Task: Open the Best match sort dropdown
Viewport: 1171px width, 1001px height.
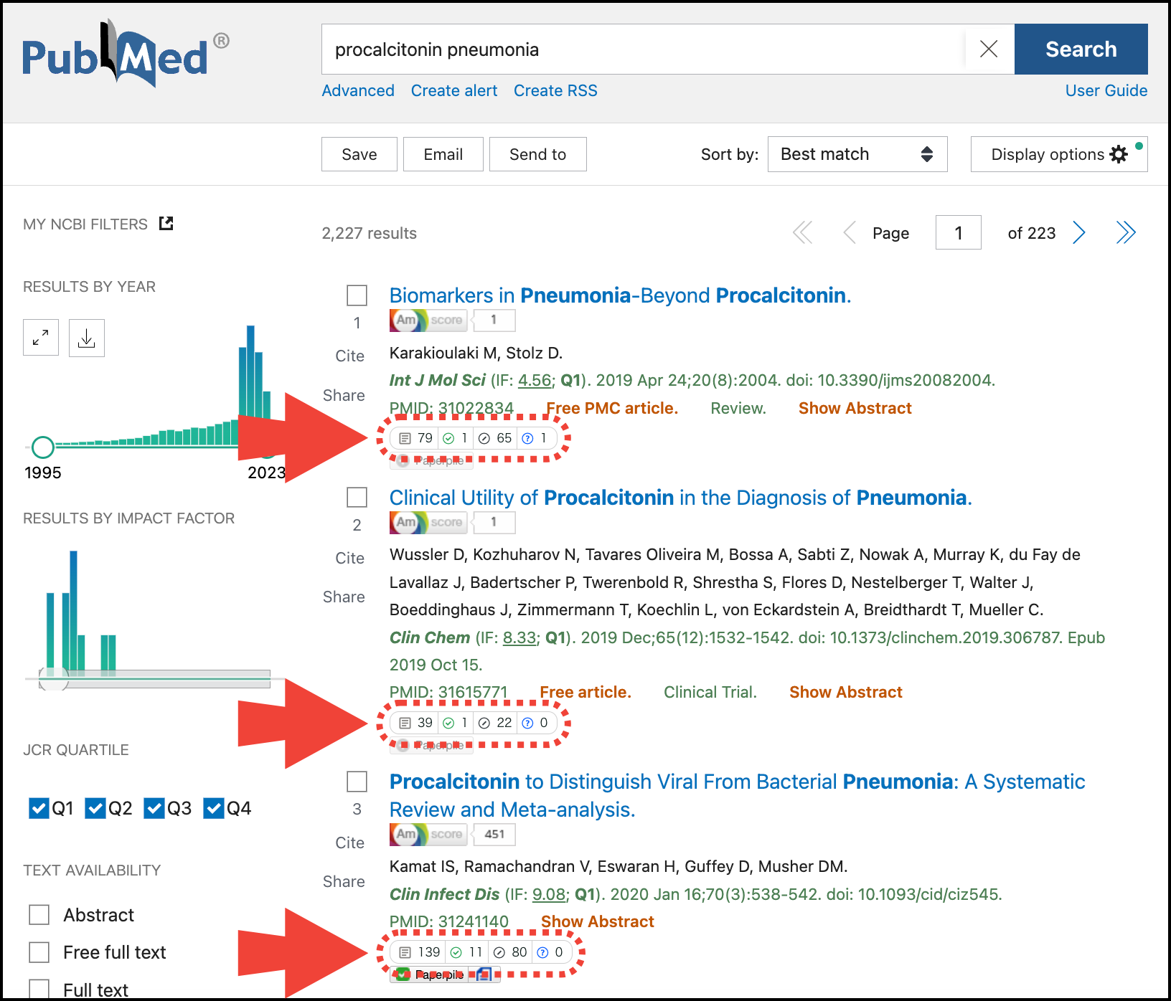Action: click(x=857, y=154)
